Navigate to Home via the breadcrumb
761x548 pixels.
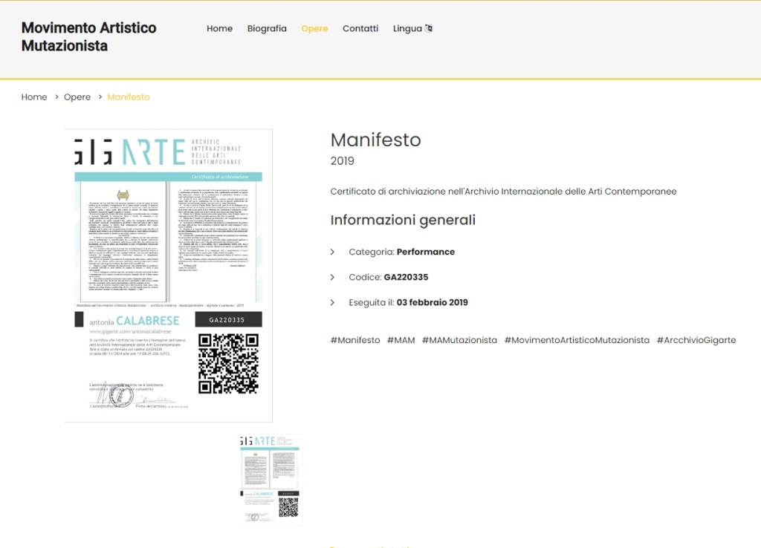(x=34, y=97)
